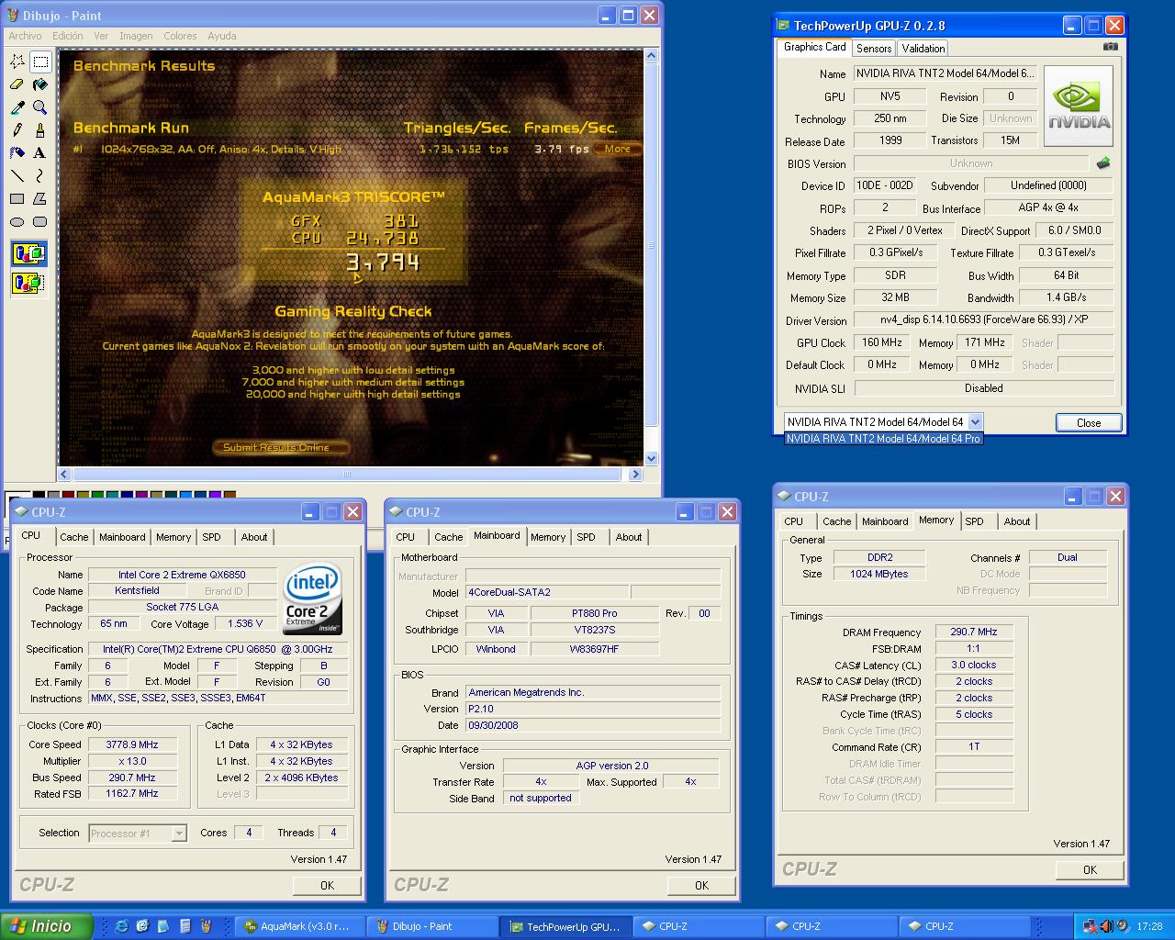Pick the Text tool in Paint
Image resolution: width=1175 pixels, height=940 pixels.
tap(40, 153)
